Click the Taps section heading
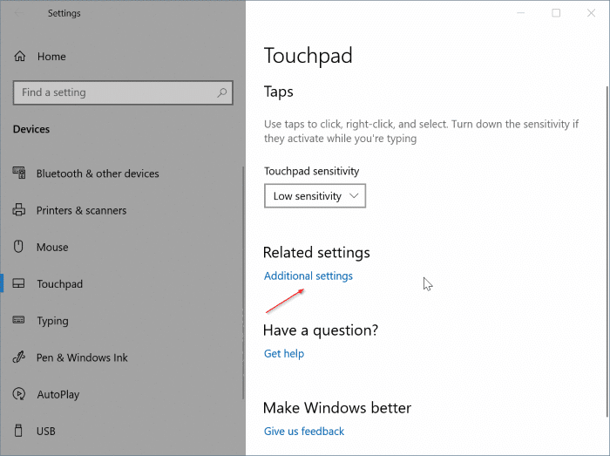Viewport: 610px width, 456px height. click(x=279, y=92)
